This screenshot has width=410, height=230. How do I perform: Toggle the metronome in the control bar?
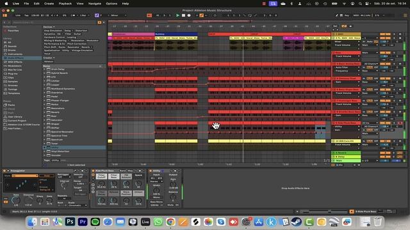(73, 15)
